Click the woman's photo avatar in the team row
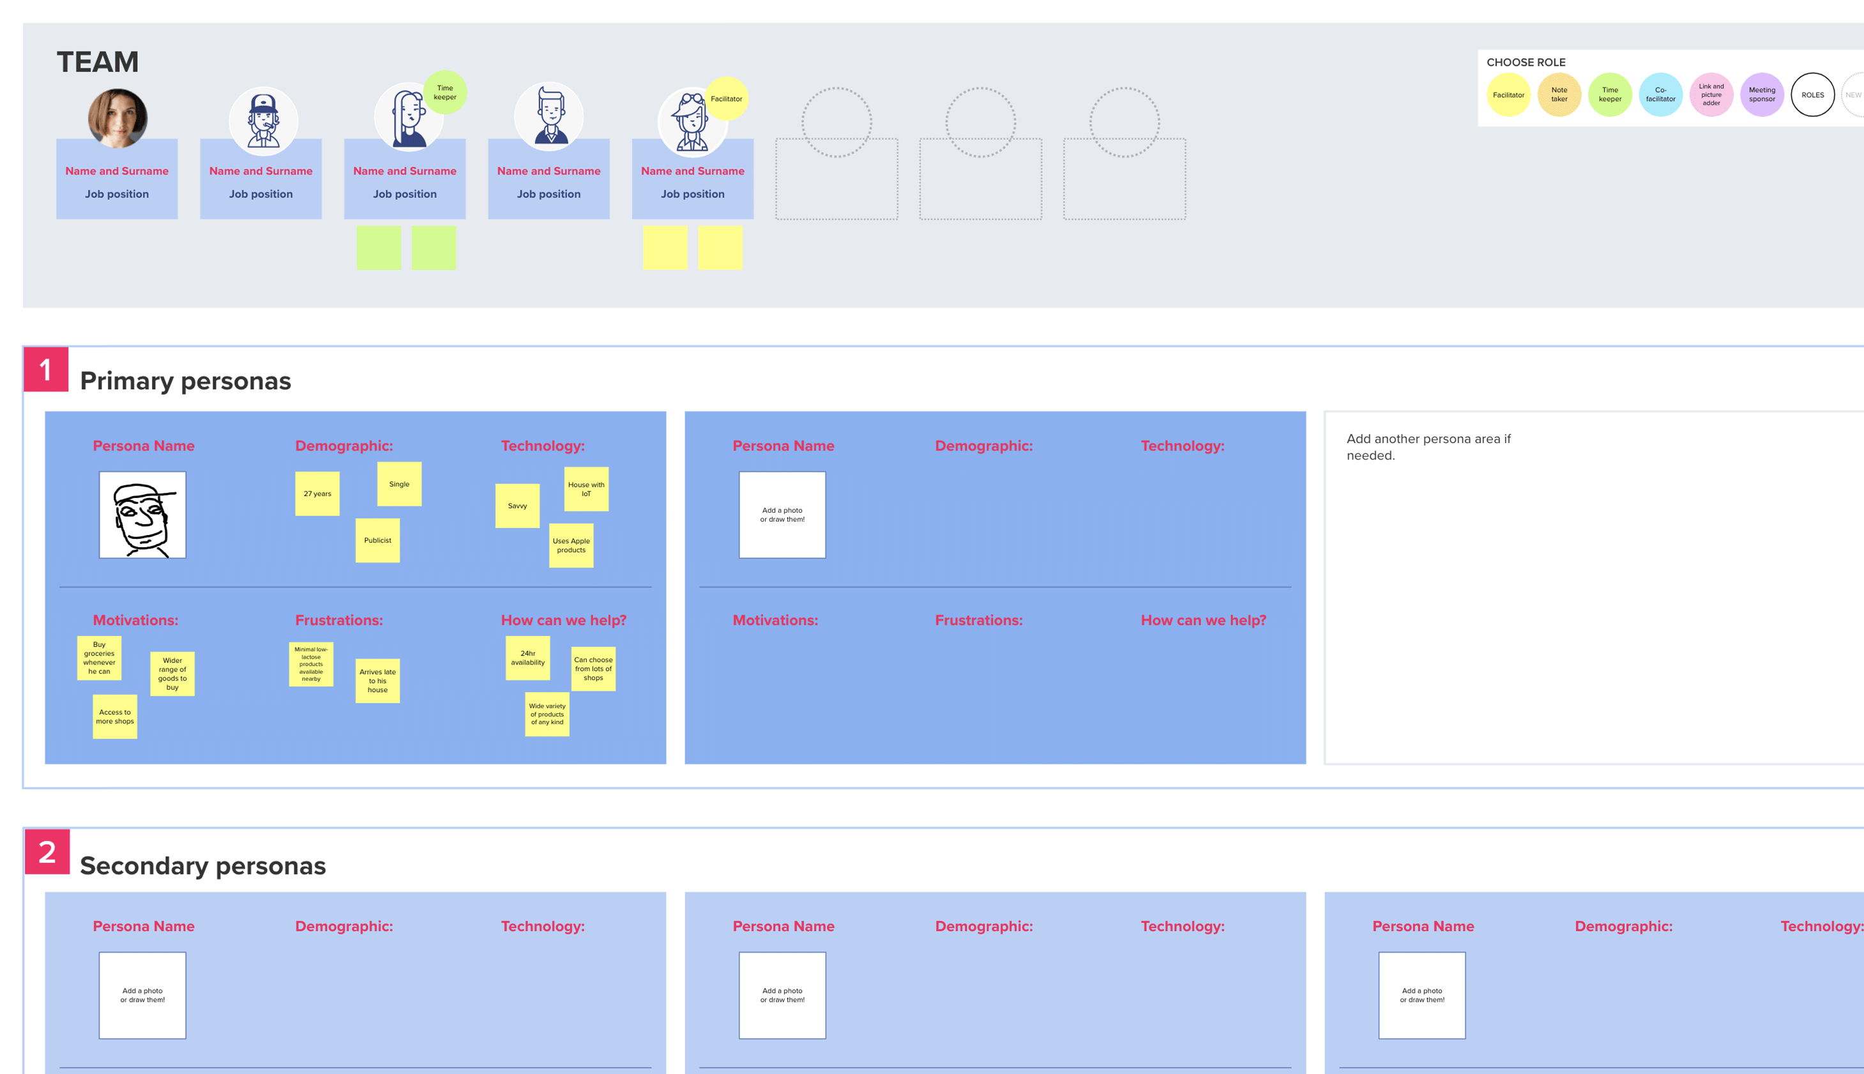 pos(117,118)
